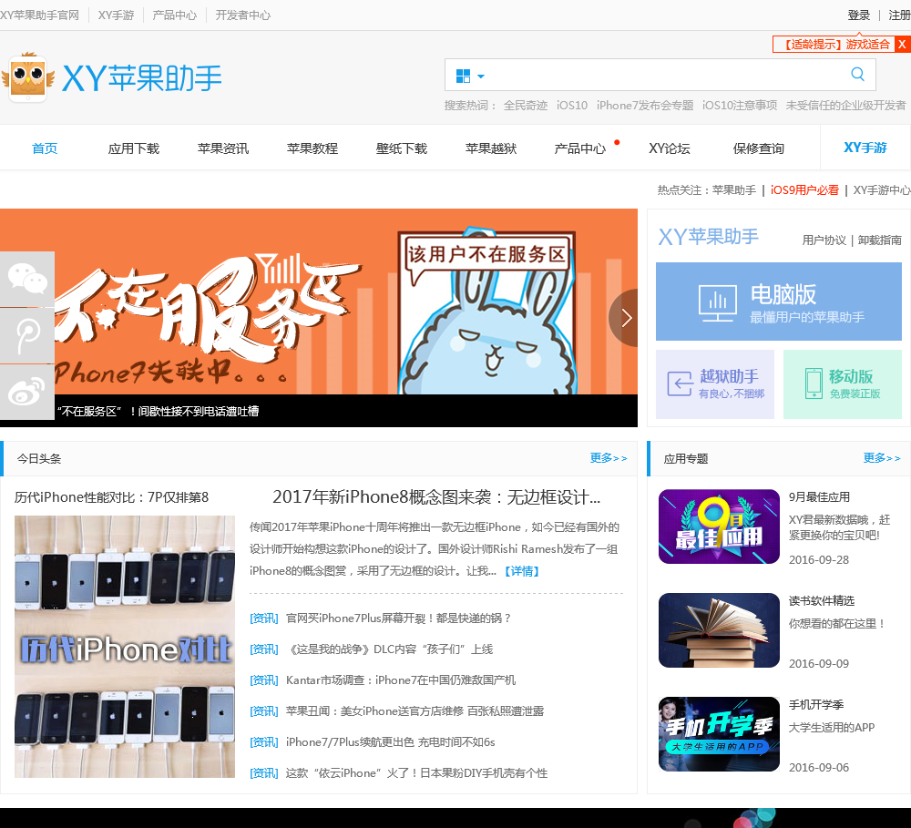Open news iPhone7/7Plus续航更出色
Viewport: 911px width, 828px height.
pos(391,742)
